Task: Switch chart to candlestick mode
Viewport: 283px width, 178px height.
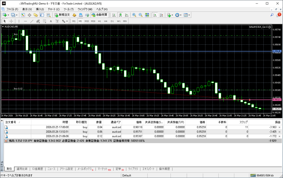Action: click(120, 15)
